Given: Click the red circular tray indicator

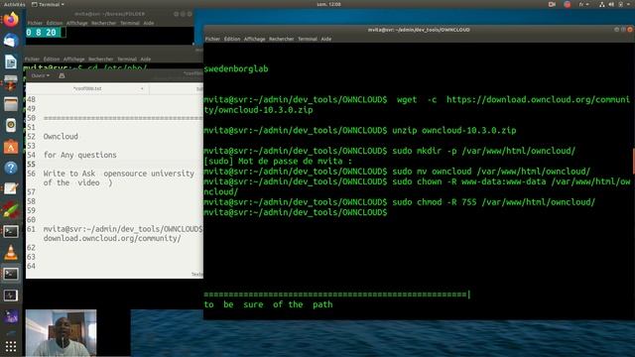Looking at the screenshot, I should pos(567,4).
